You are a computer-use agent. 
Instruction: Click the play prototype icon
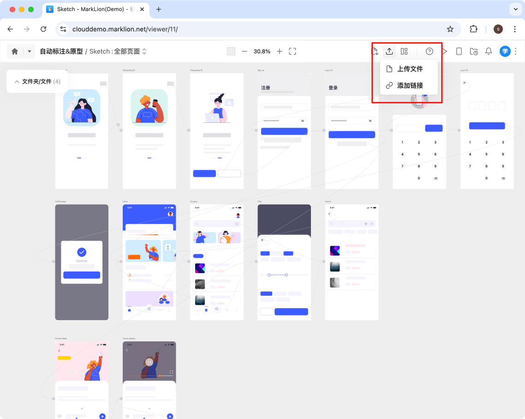click(x=445, y=51)
